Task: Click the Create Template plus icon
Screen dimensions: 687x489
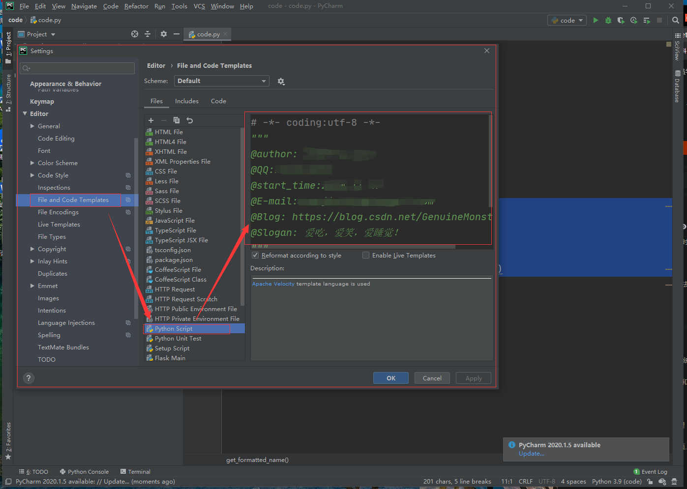Action: click(x=151, y=120)
